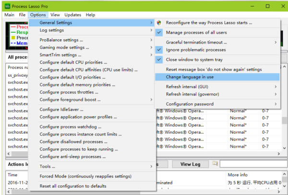Click process list scroll-up arrow
This screenshot has height=195, width=288.
click(285, 67)
